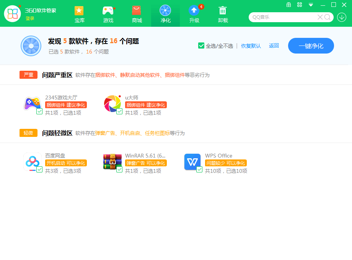Open the 商城 shopping bag tab
Viewport: 352px width, 260px height.
(137, 15)
